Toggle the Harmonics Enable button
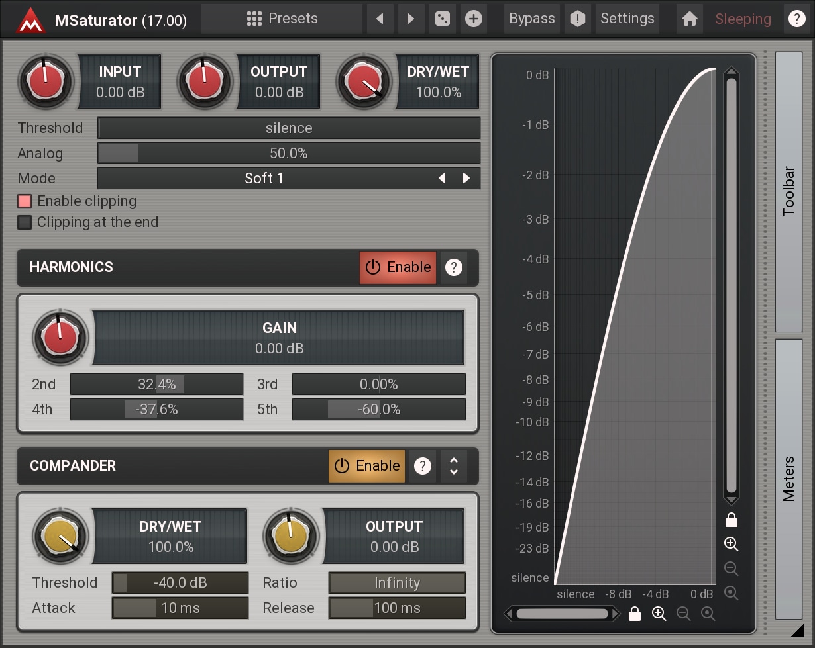This screenshot has width=815, height=648. tap(398, 267)
